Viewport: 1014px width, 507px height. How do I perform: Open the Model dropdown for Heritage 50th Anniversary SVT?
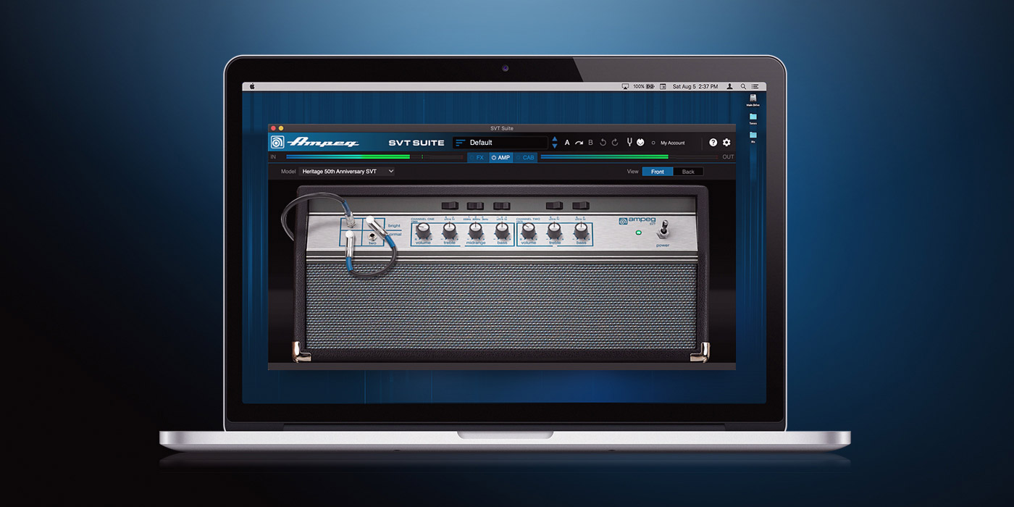click(x=348, y=171)
